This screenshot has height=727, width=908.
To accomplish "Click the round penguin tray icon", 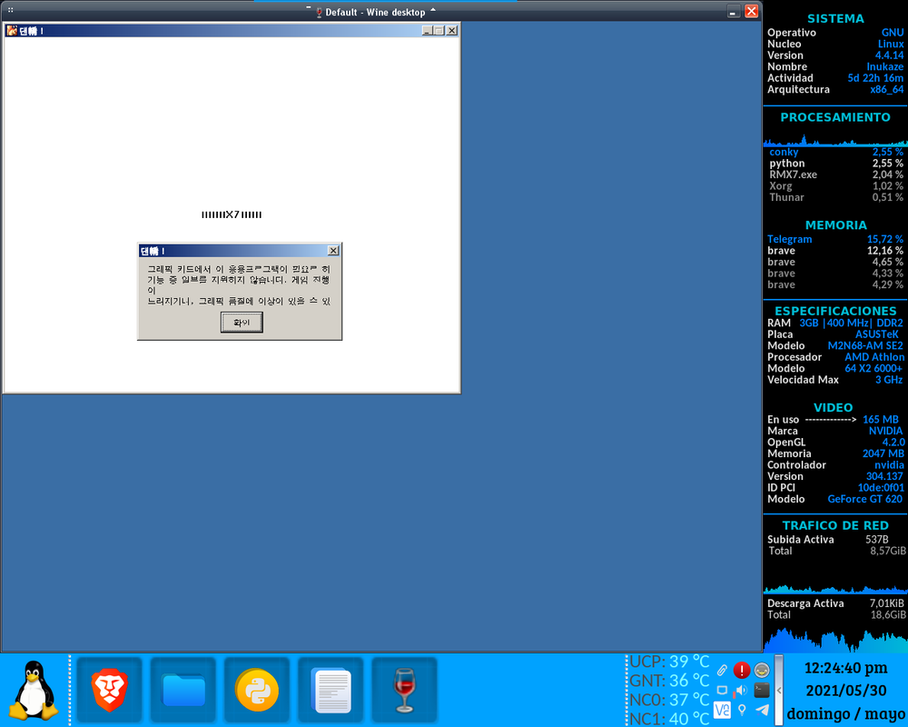I will click(x=762, y=671).
